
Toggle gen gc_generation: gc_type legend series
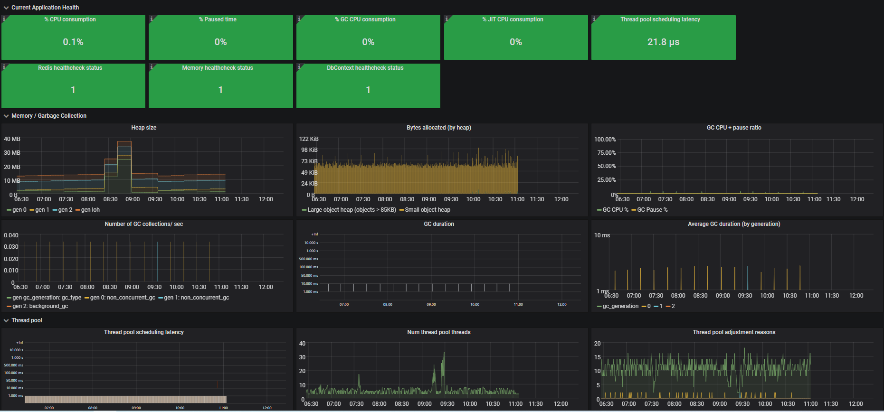tap(47, 298)
